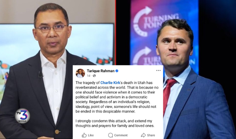Click the Like text label

91,135
